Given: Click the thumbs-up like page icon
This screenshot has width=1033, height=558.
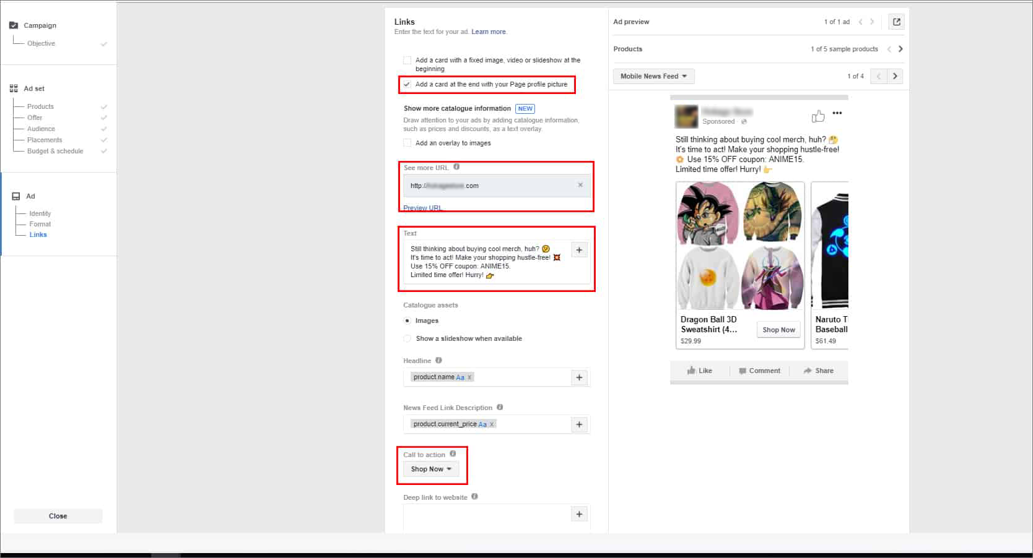Looking at the screenshot, I should click(x=818, y=116).
